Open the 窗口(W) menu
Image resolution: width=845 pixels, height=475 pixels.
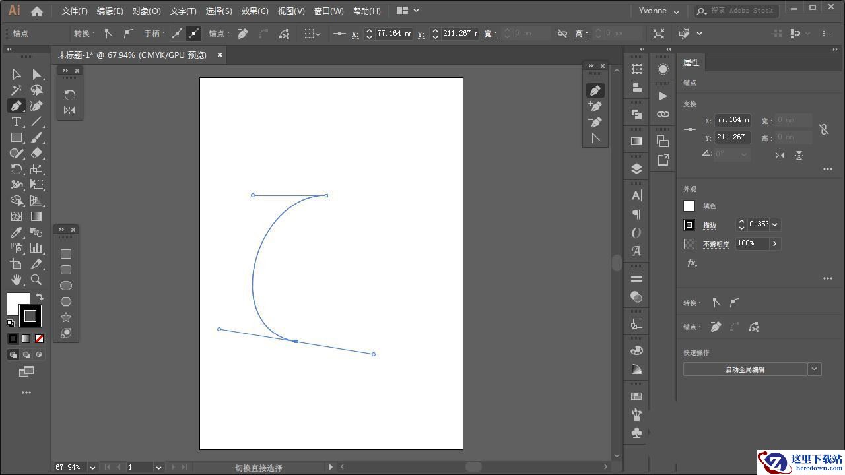(329, 11)
